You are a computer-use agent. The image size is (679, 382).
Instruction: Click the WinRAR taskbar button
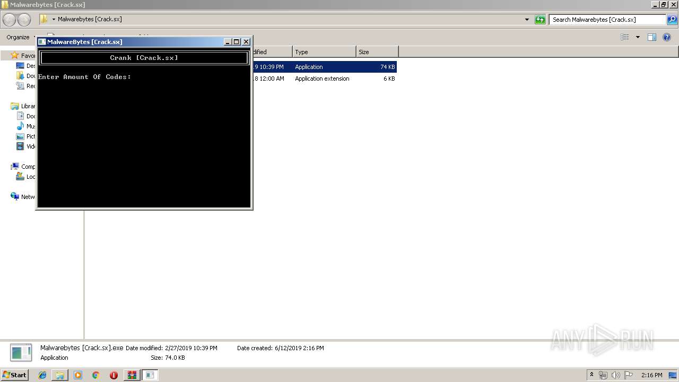(x=132, y=375)
